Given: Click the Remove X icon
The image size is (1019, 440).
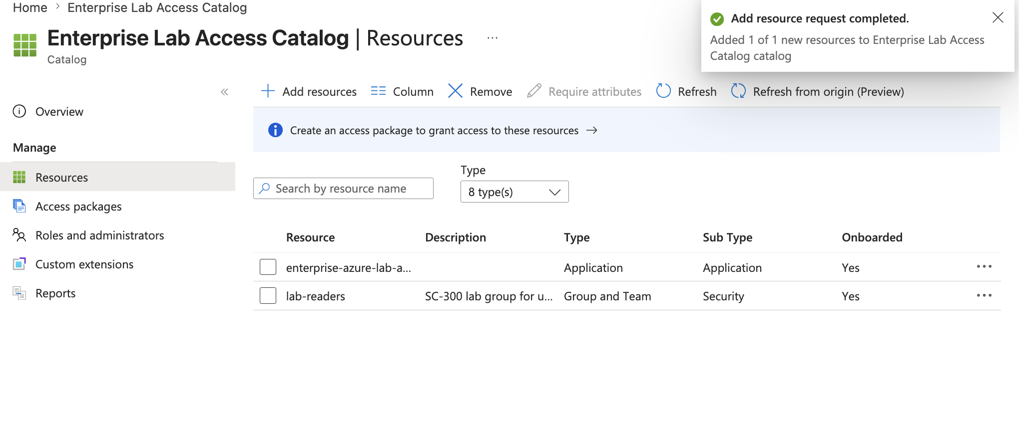Looking at the screenshot, I should point(455,91).
